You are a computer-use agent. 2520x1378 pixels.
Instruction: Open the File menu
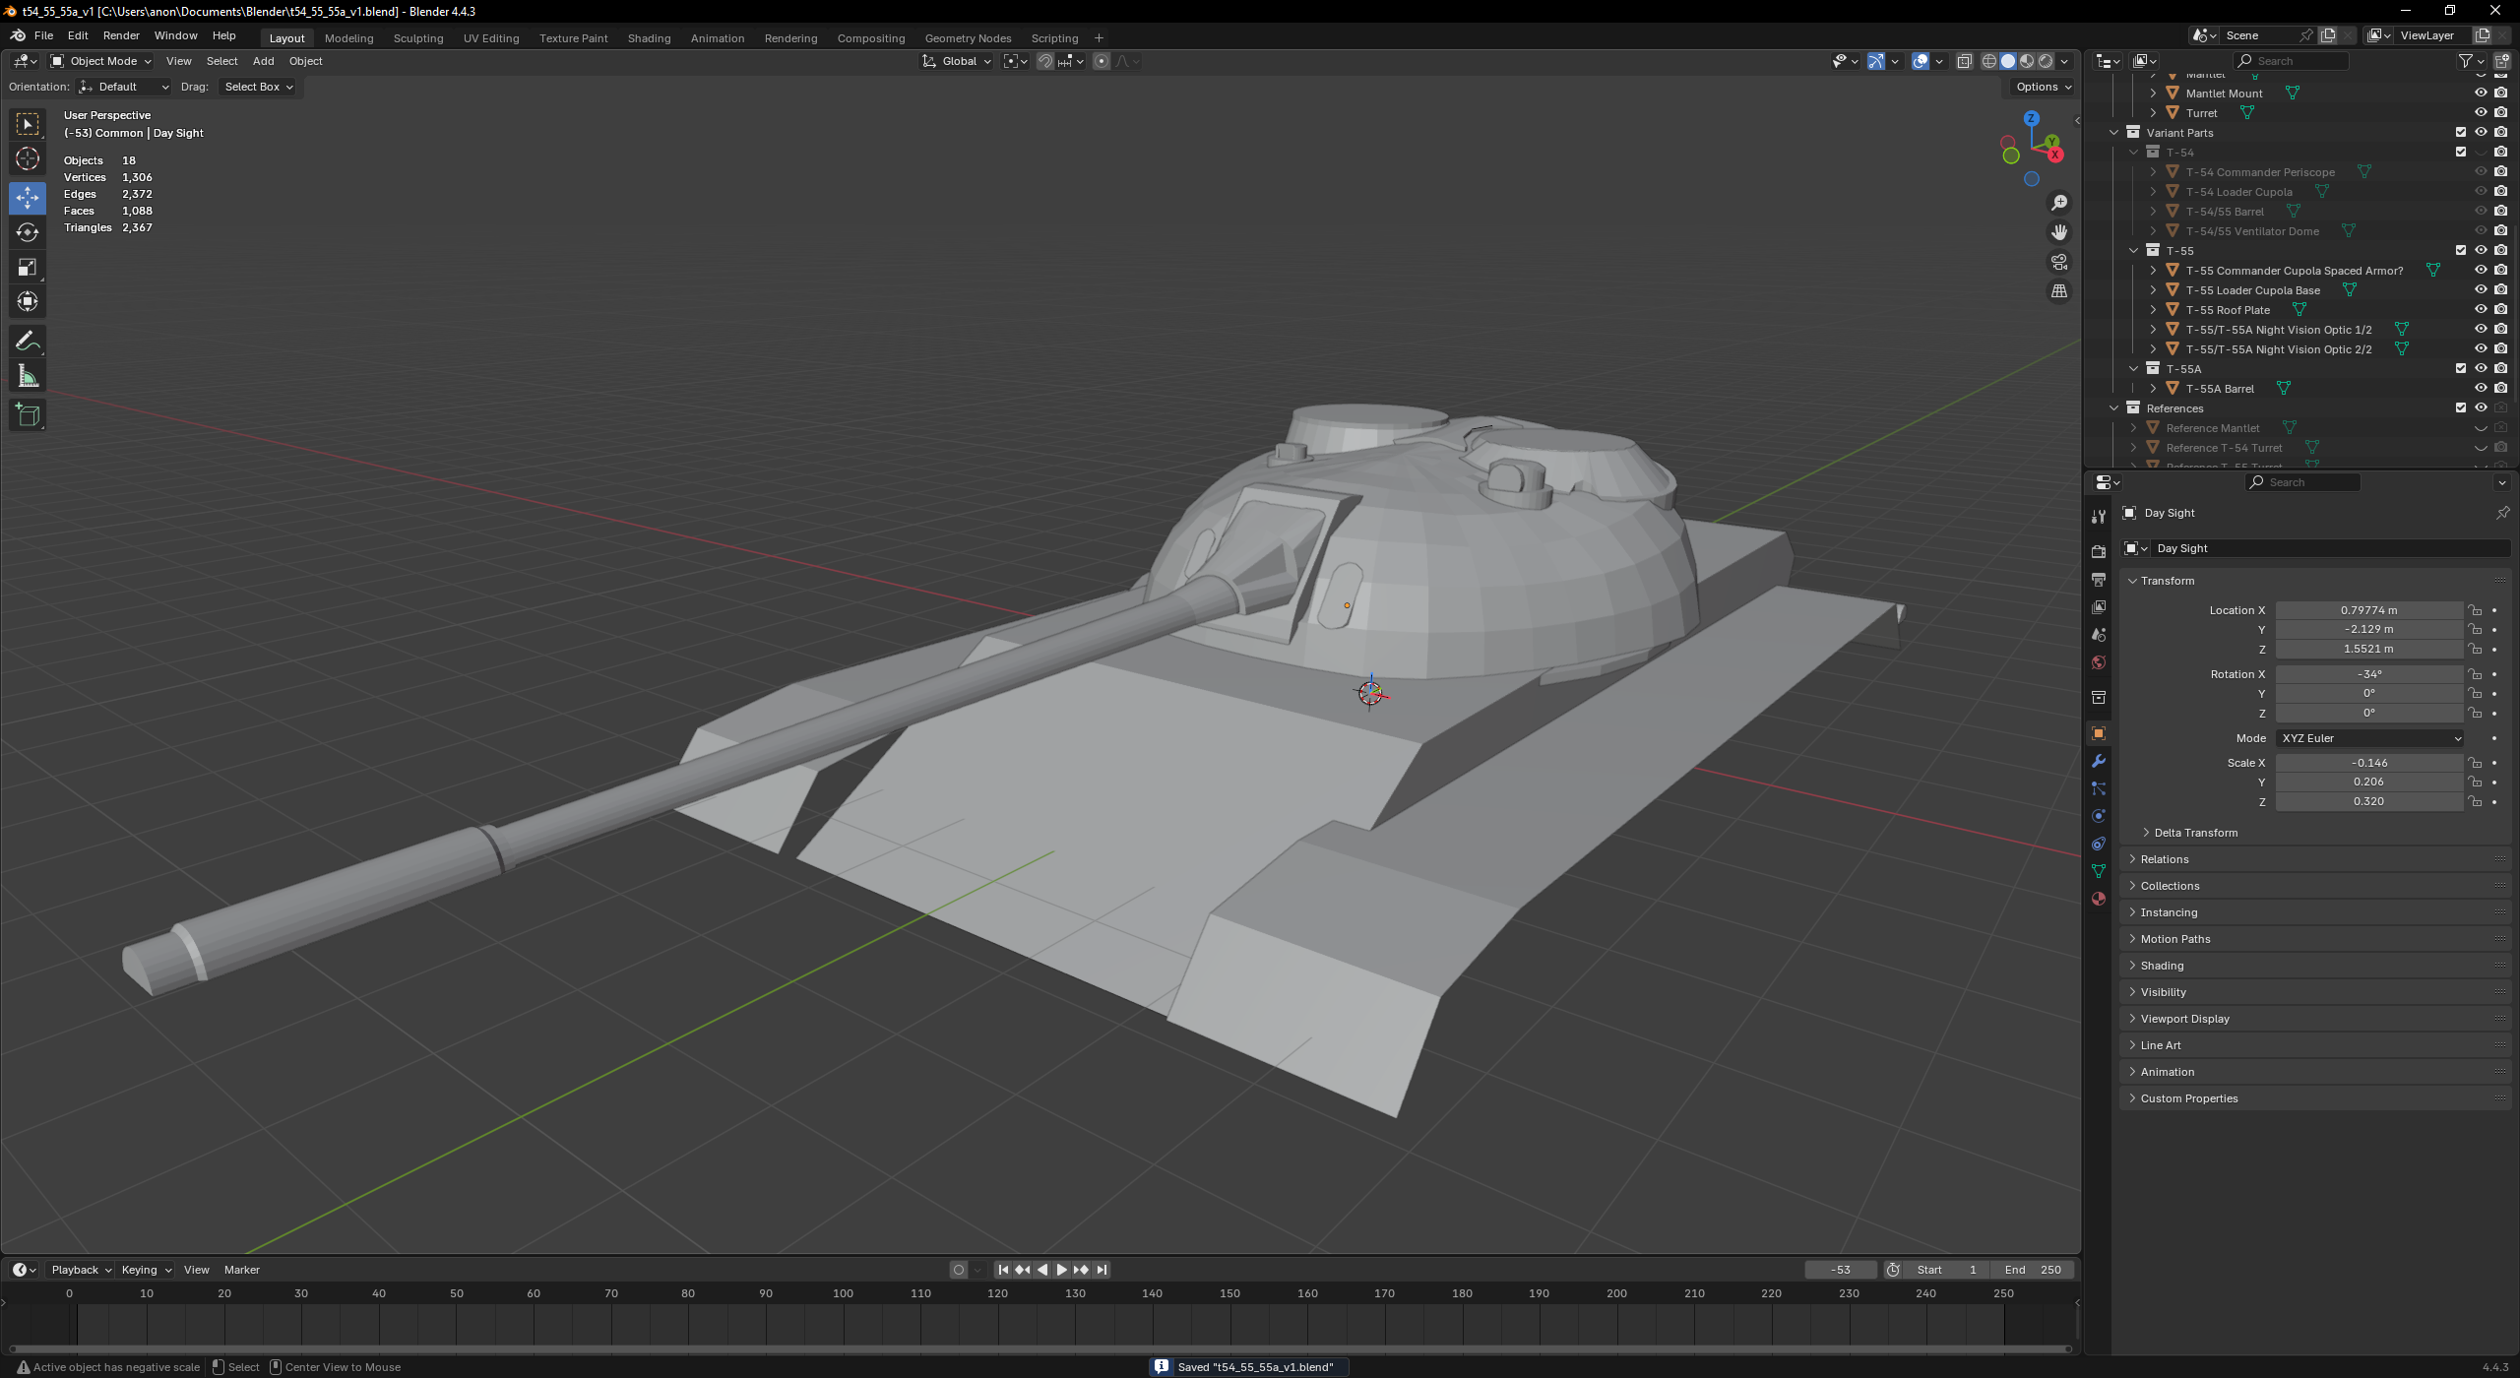(43, 35)
